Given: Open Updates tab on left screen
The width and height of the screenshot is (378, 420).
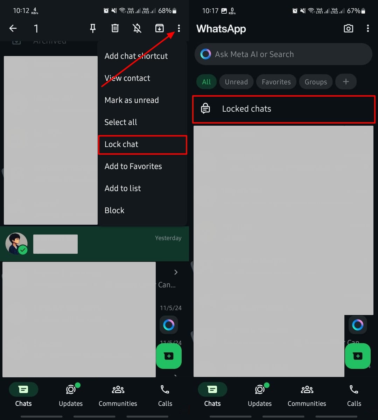Looking at the screenshot, I should coord(71,395).
